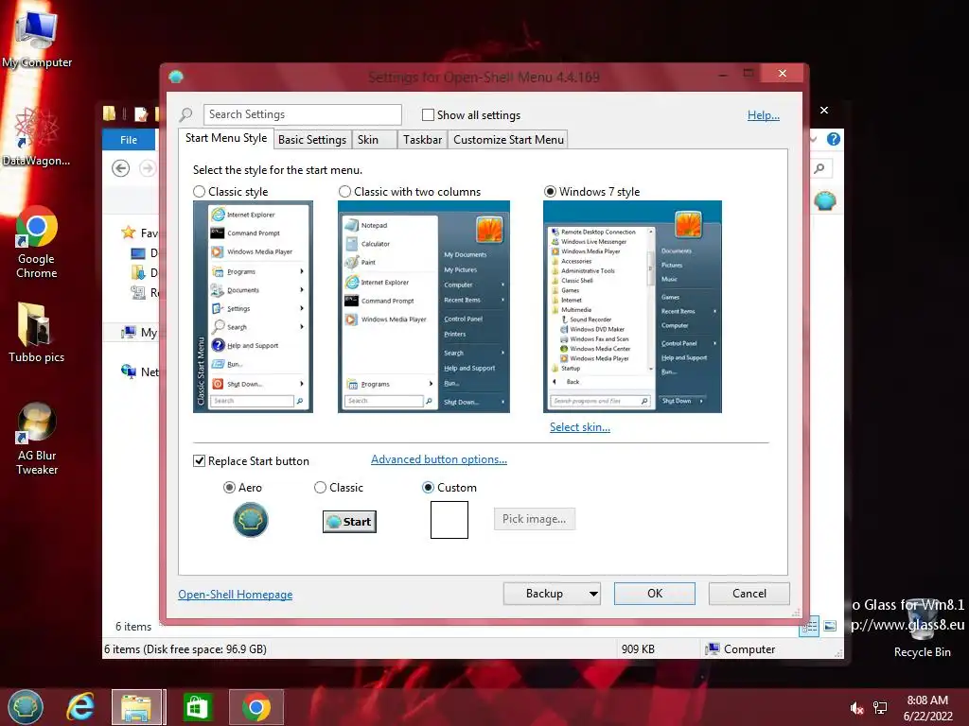
Task: Click the Classic Start button preview
Action: tap(350, 522)
